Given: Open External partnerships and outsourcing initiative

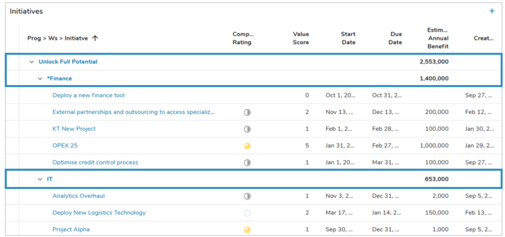Looking at the screenshot, I should (133, 112).
